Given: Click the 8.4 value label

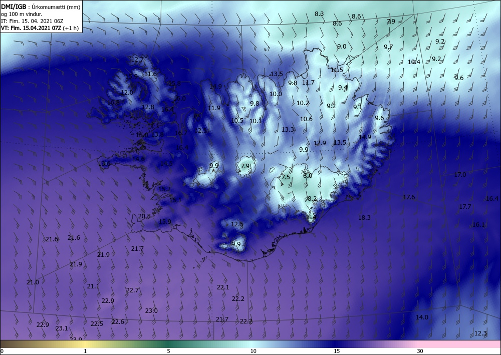Looking at the screenshot, I should tap(311, 217).
